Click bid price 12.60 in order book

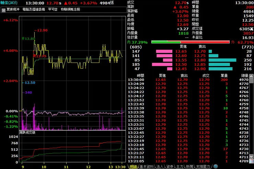coord(181,56)
